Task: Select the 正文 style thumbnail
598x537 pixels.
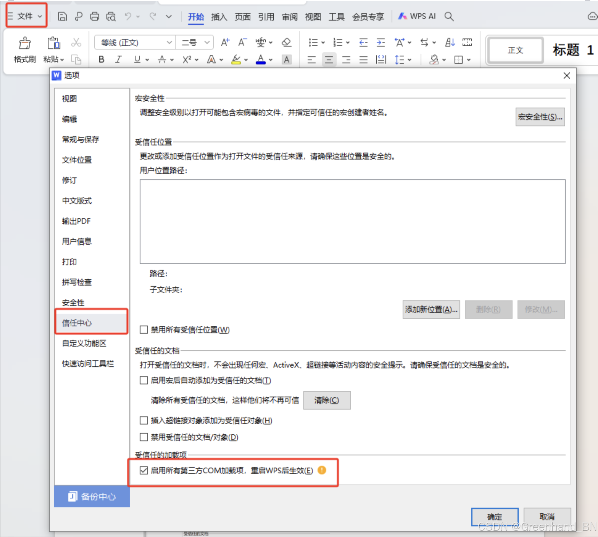Action: click(515, 50)
